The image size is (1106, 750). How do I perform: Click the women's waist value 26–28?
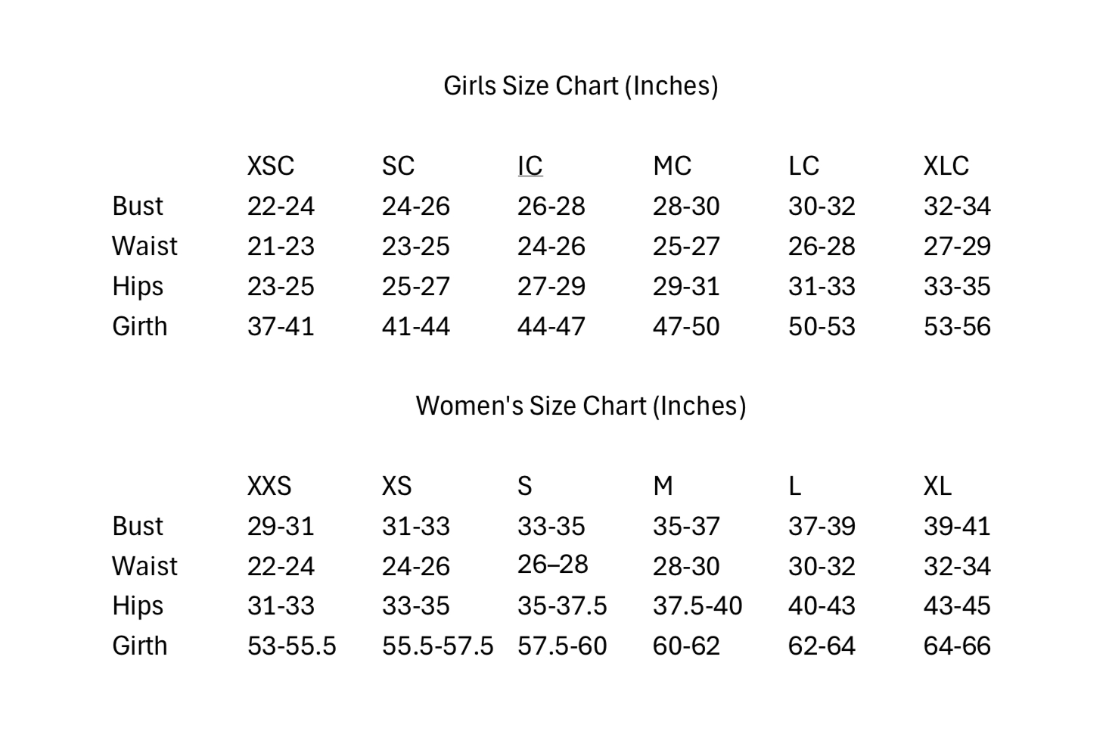click(552, 564)
